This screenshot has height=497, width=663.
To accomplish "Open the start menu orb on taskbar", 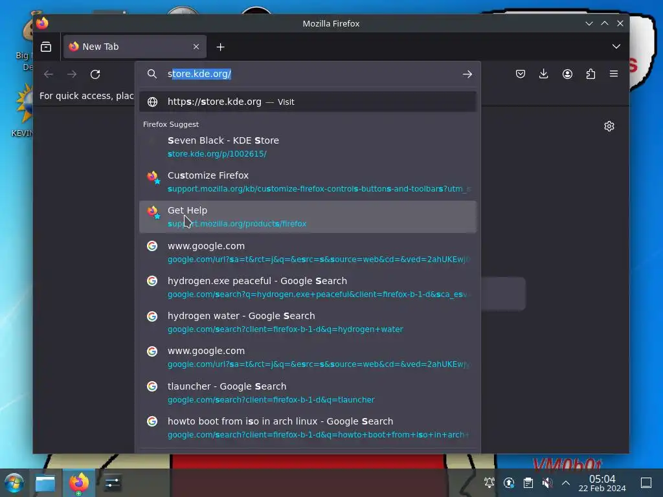I will 14,483.
